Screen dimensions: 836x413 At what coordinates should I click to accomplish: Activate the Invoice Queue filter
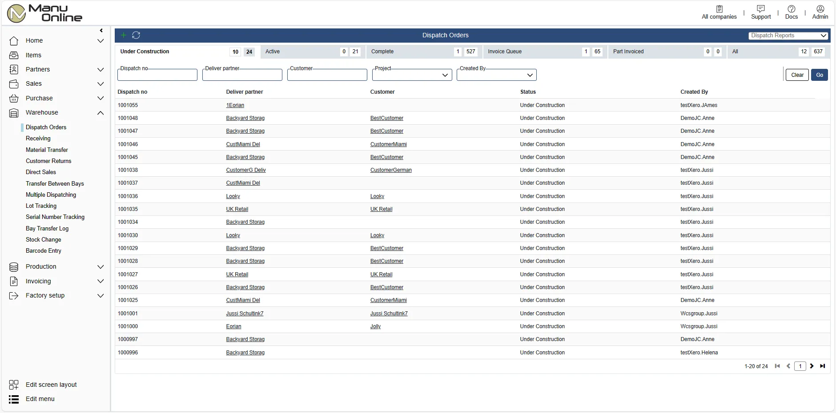pyautogui.click(x=504, y=52)
